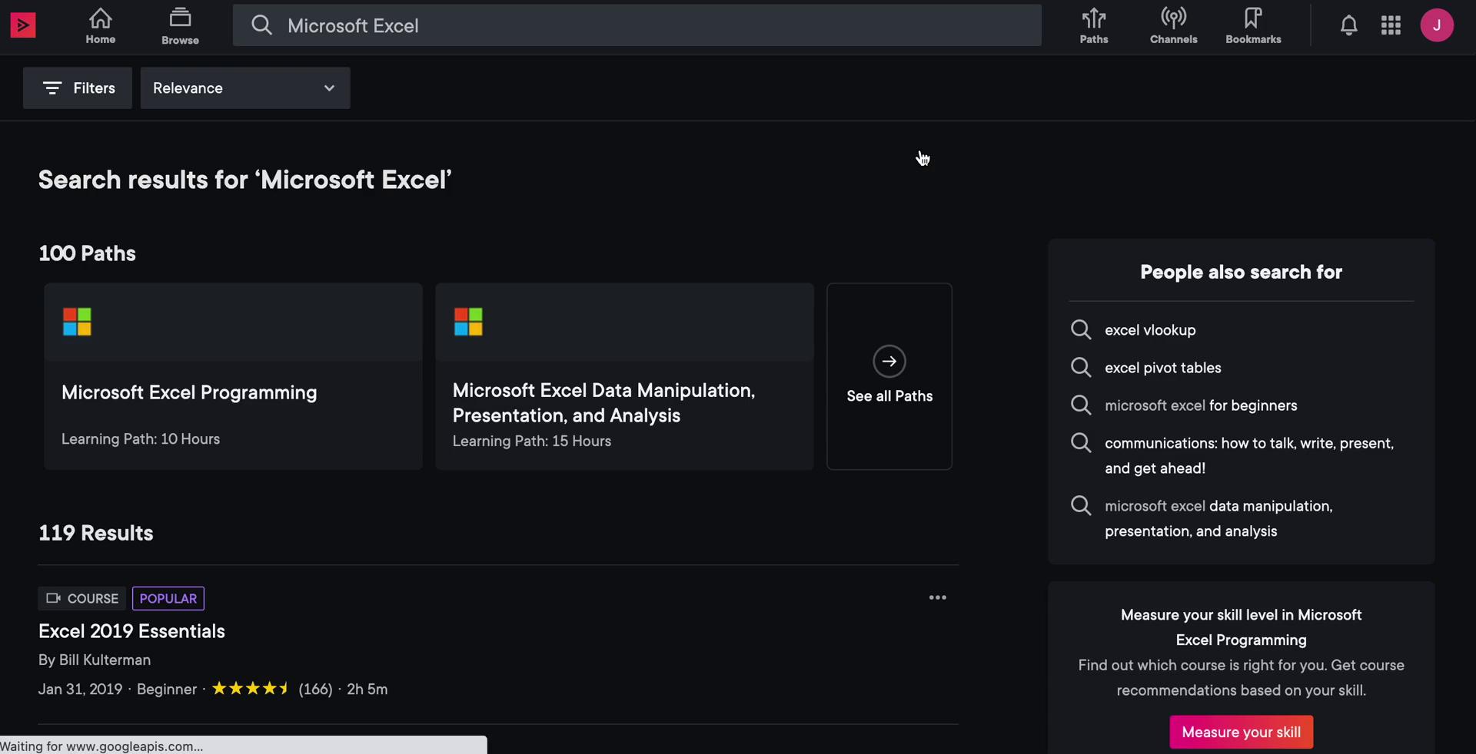Click magnifier icon beside 'excel vlookup'
1476x754 pixels.
tap(1081, 329)
